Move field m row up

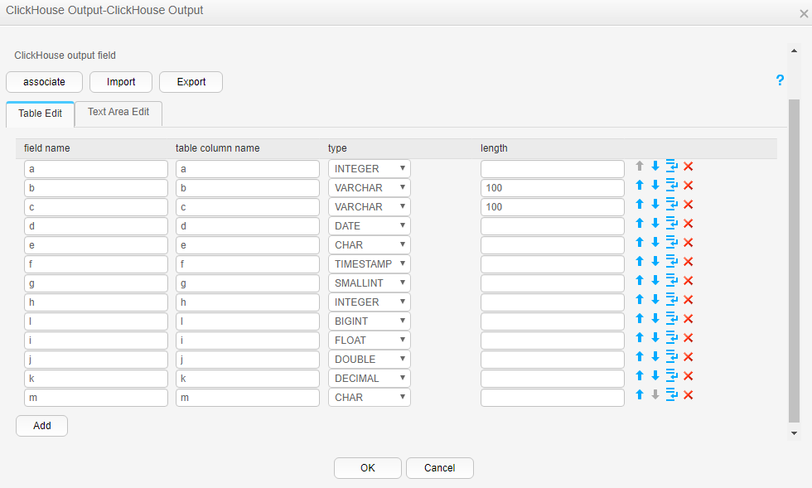coord(640,394)
